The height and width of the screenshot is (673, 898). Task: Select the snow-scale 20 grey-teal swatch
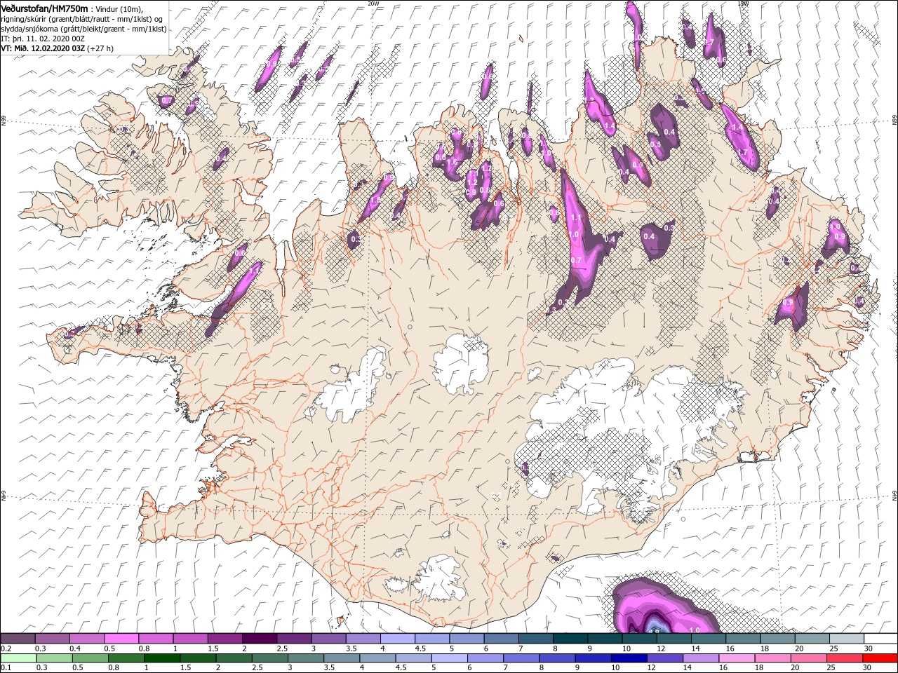click(x=812, y=638)
